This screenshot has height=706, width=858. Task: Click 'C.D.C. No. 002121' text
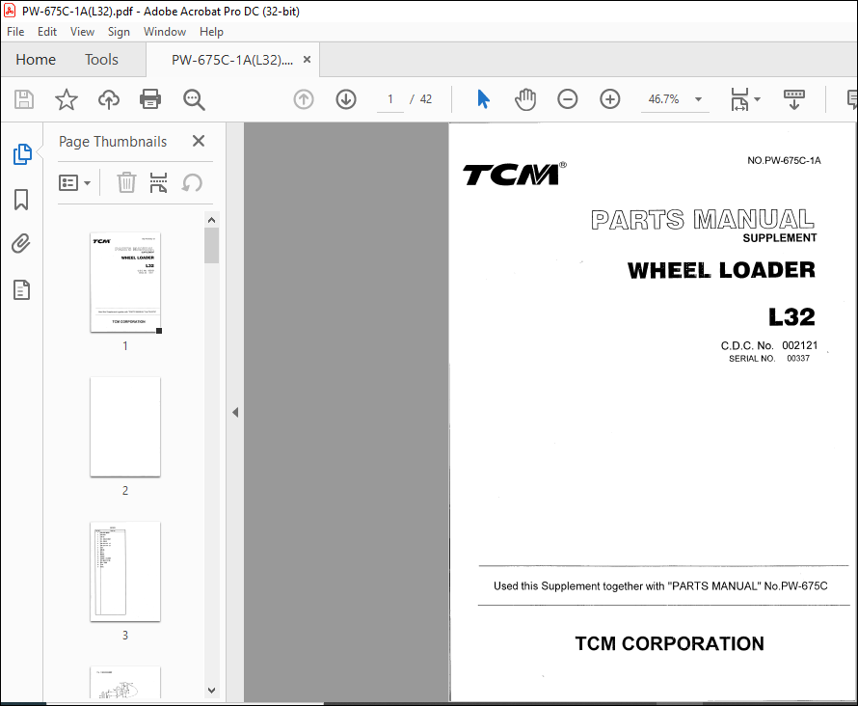pyautogui.click(x=768, y=345)
